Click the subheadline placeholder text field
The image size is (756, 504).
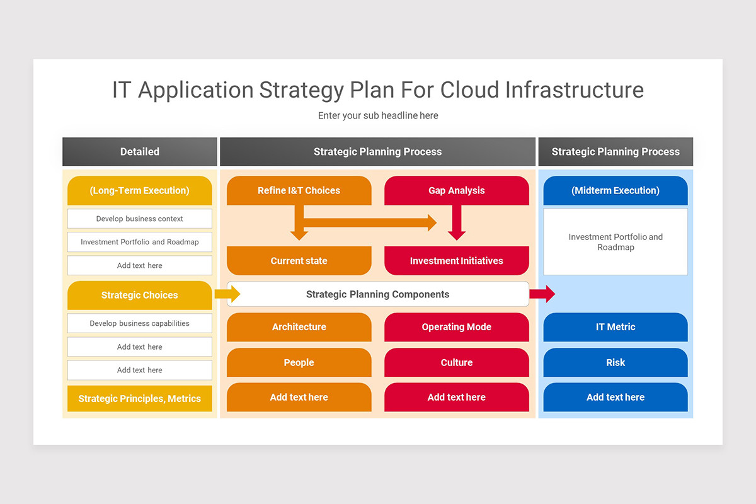point(378,115)
